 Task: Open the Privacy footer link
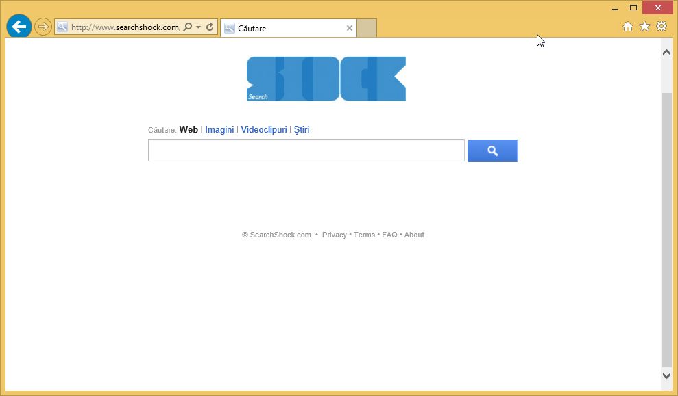pyautogui.click(x=335, y=235)
